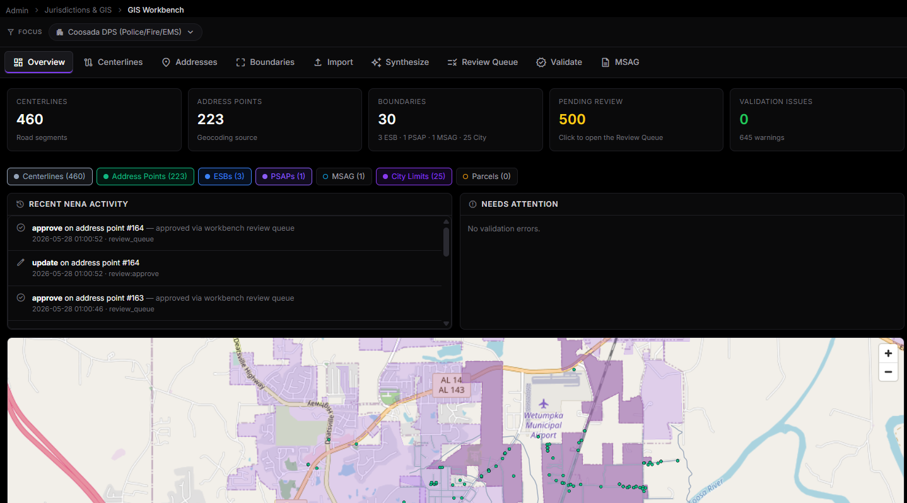Click check icon on approve #164 entry
The image size is (907, 503).
coord(21,228)
